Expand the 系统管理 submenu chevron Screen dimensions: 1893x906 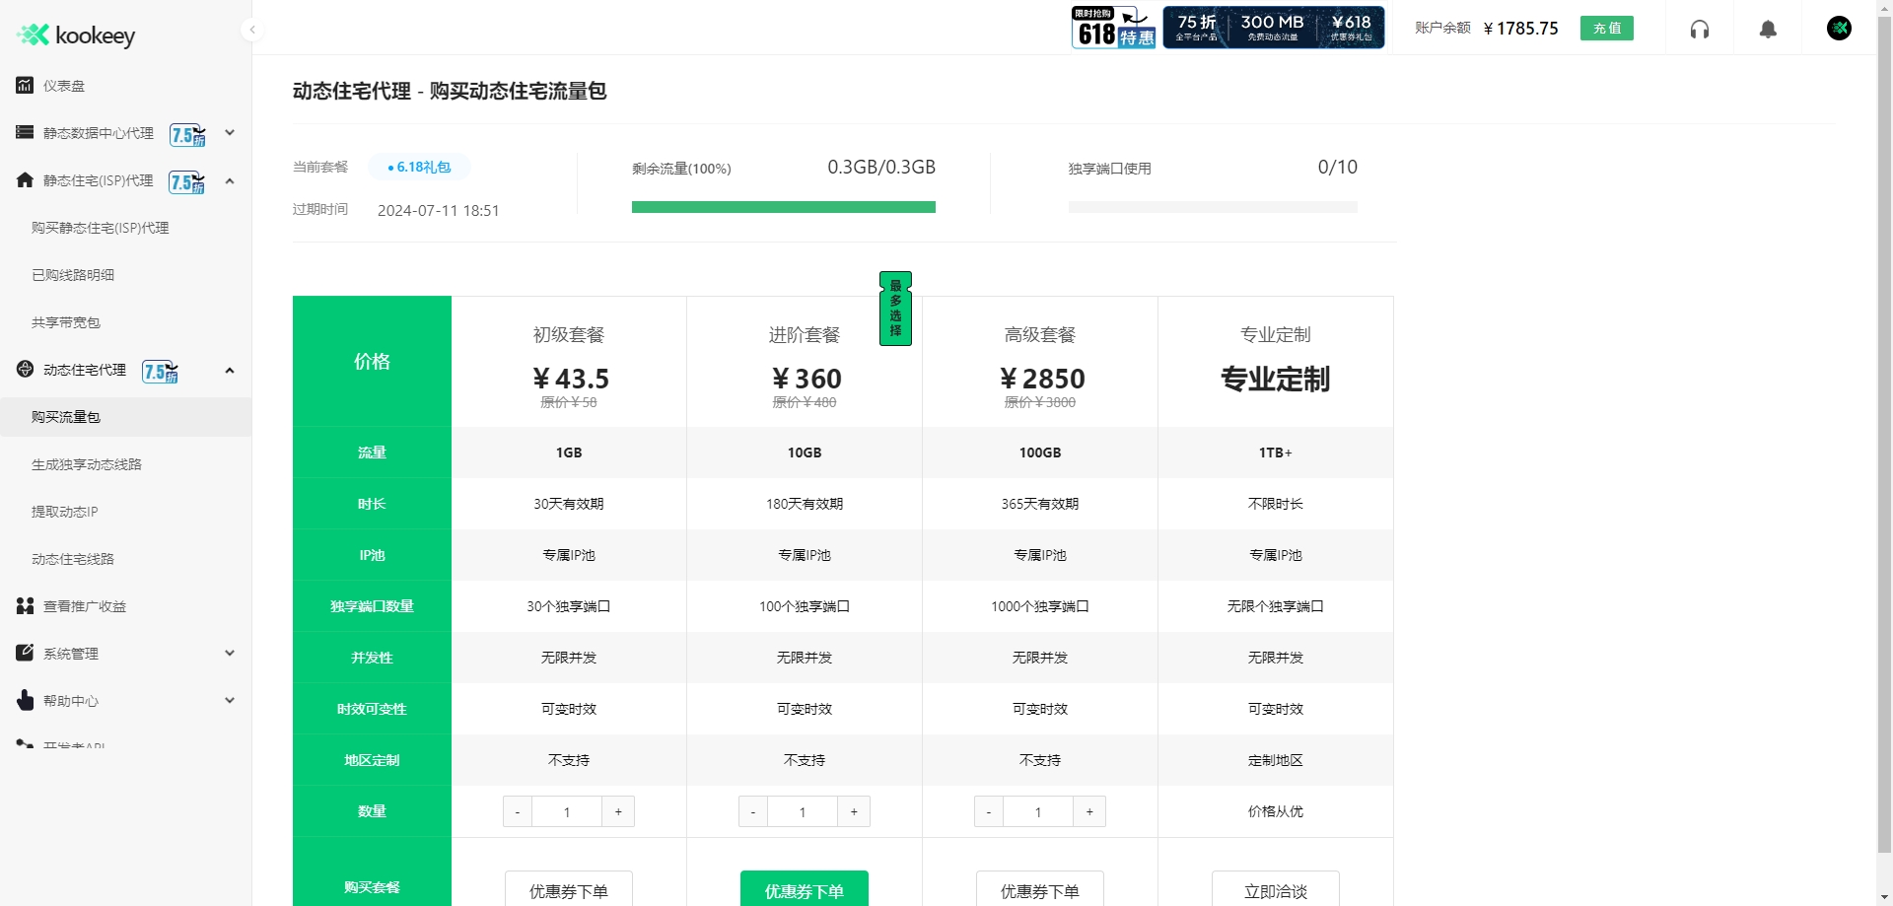coord(230,653)
